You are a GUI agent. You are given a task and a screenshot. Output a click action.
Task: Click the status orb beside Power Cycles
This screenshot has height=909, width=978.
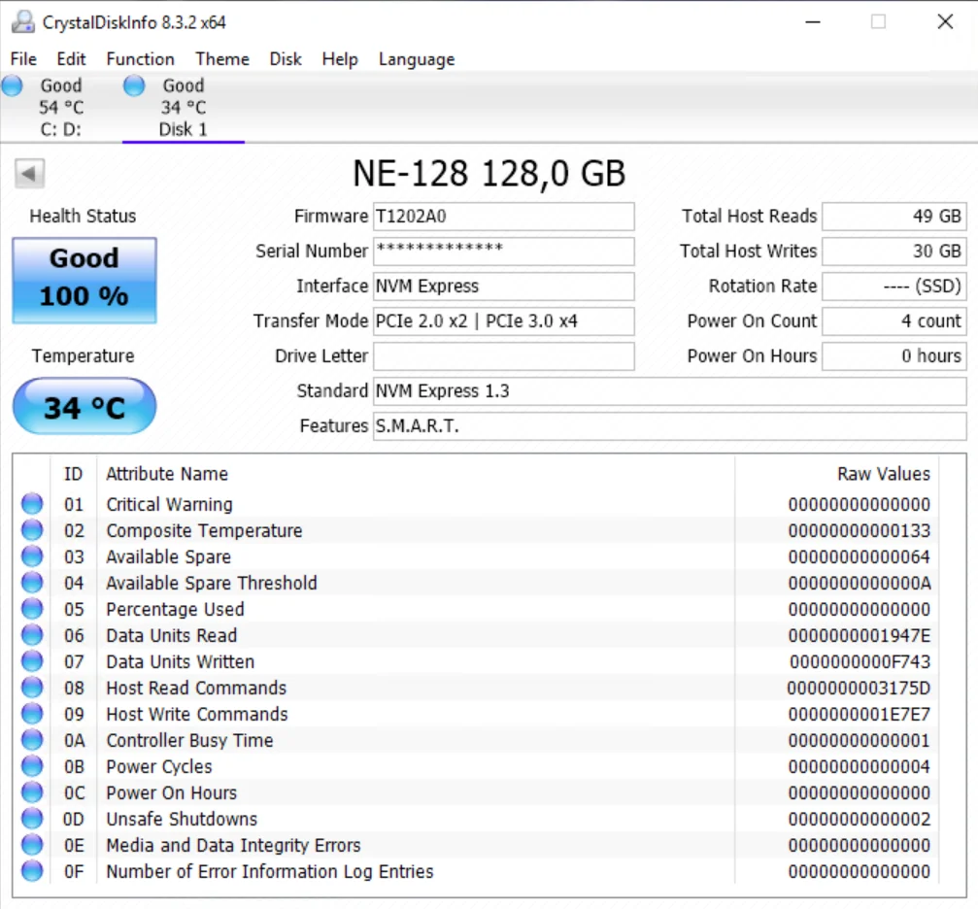click(32, 766)
